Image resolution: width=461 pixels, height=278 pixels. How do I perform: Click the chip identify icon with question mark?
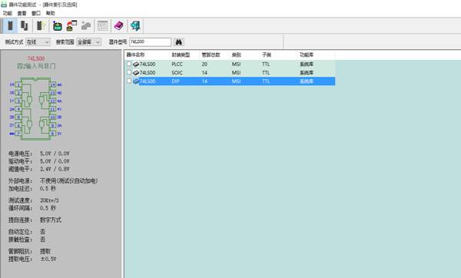[40, 26]
